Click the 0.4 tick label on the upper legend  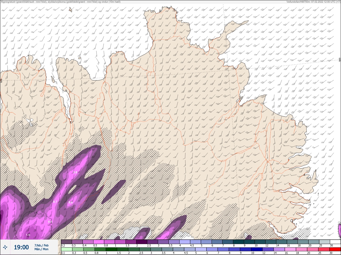[x=84, y=245]
